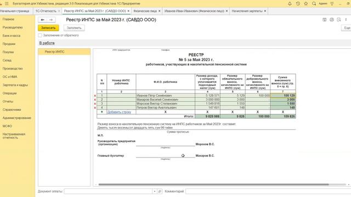The image size is (351, 197).
Task: Open the Руководителю section
Action: [x=13, y=27]
